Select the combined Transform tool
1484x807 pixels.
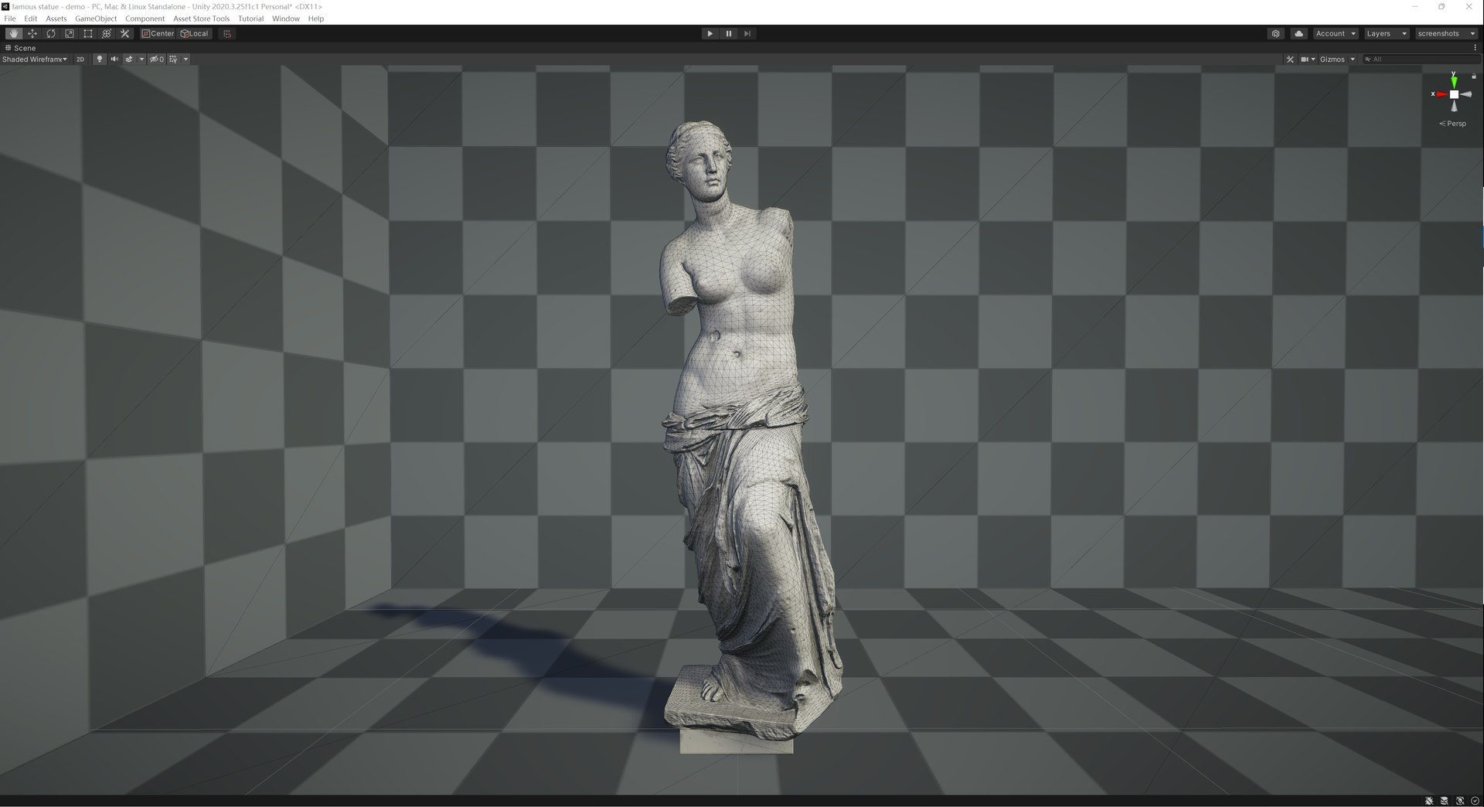107,33
